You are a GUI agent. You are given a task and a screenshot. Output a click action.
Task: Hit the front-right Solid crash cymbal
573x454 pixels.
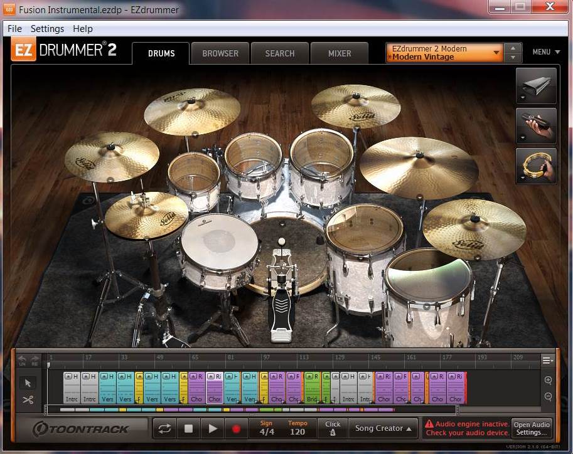coord(474,229)
